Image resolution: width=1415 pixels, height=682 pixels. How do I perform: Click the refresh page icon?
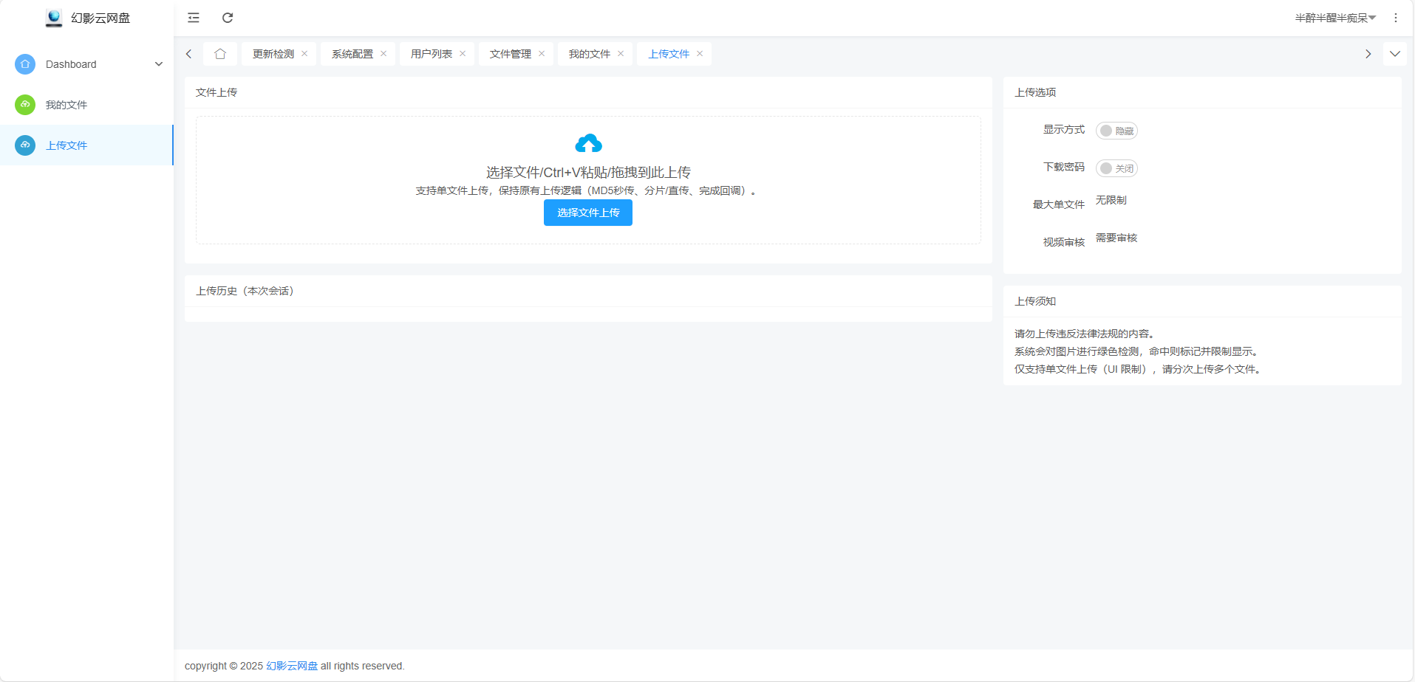[228, 18]
